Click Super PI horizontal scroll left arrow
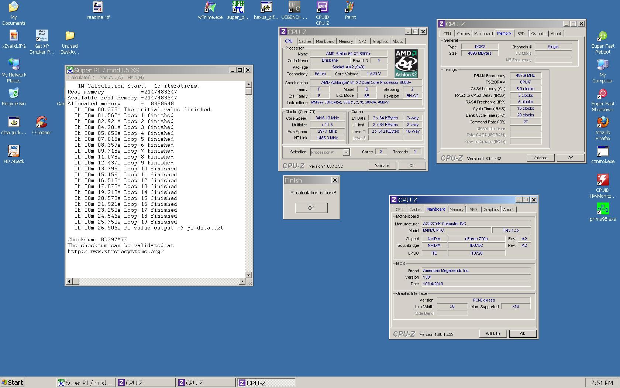Screen dimensions: 620x388 tap(69, 282)
